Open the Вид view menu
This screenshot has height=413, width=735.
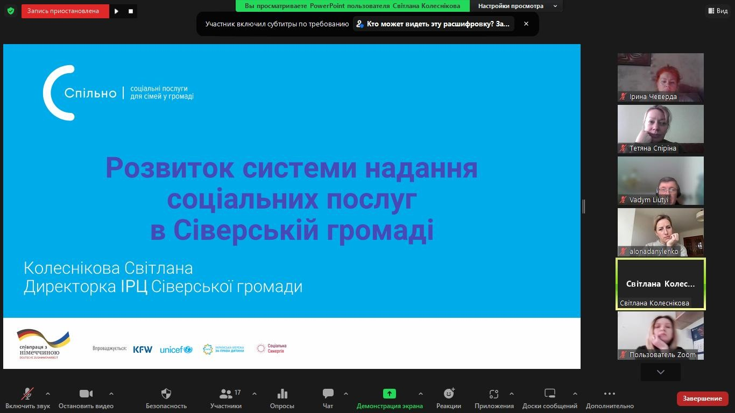pyautogui.click(x=718, y=10)
